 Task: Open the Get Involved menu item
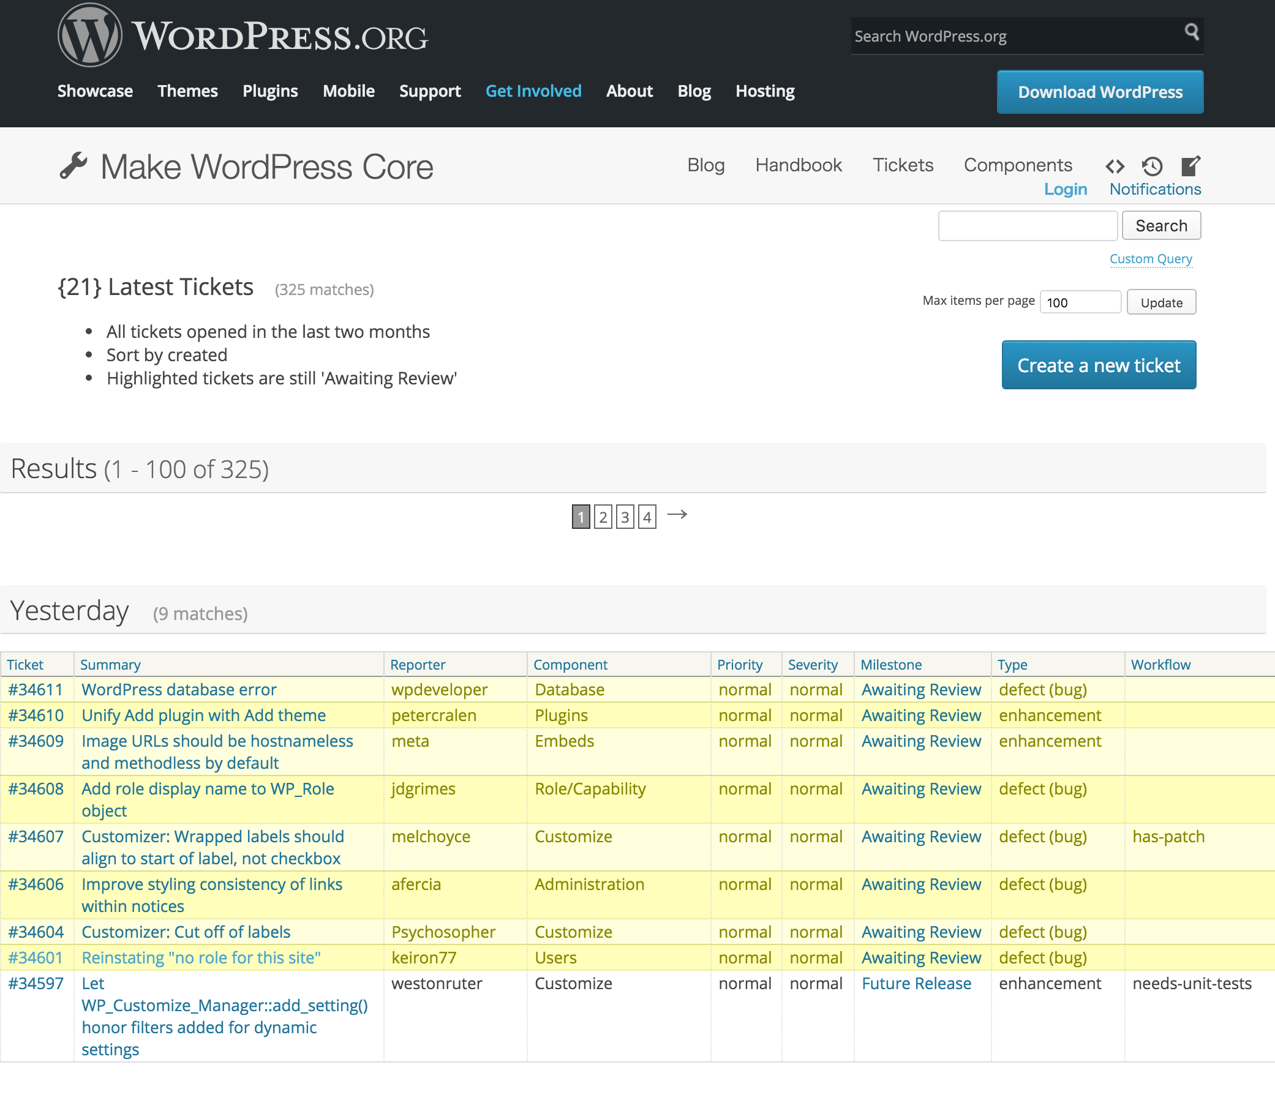pyautogui.click(x=534, y=91)
